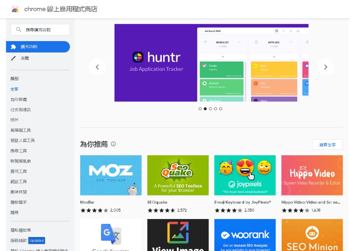Click the search magnifier icon

(x=18, y=29)
